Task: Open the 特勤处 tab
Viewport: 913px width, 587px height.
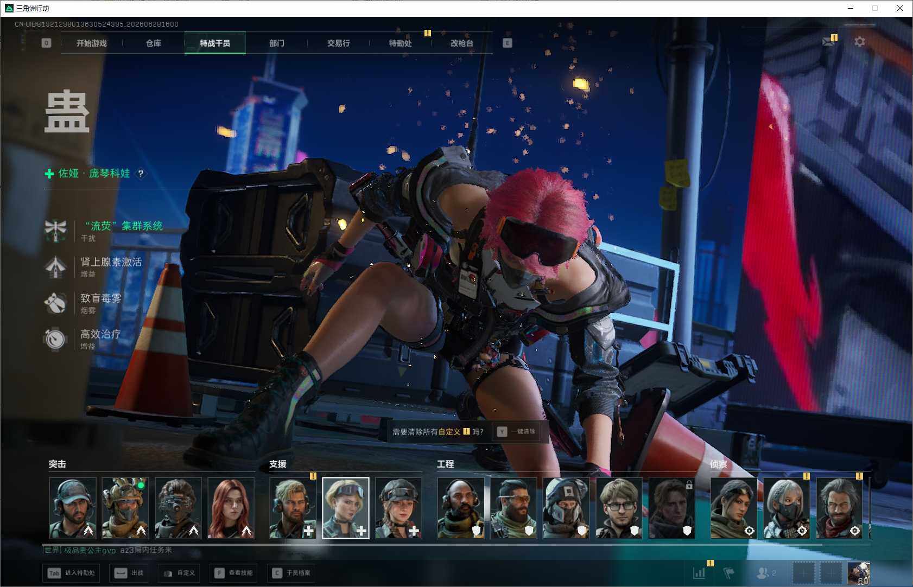Action: (x=401, y=43)
